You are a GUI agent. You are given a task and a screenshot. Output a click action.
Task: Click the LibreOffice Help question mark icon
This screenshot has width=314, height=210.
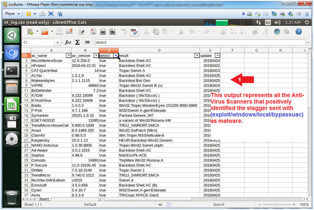click(298, 32)
